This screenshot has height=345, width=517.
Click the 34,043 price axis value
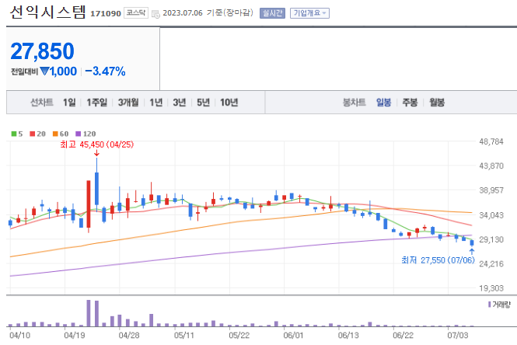[491, 215]
